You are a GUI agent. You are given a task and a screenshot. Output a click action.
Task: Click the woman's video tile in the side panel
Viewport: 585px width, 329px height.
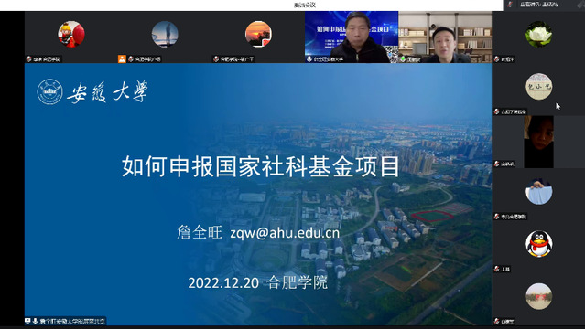coord(538,142)
